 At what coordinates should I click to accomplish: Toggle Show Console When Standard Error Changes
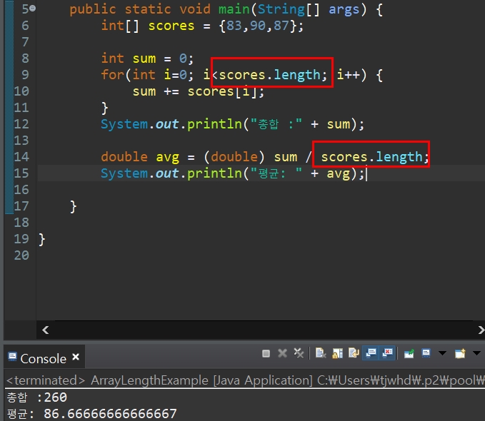[x=387, y=353]
